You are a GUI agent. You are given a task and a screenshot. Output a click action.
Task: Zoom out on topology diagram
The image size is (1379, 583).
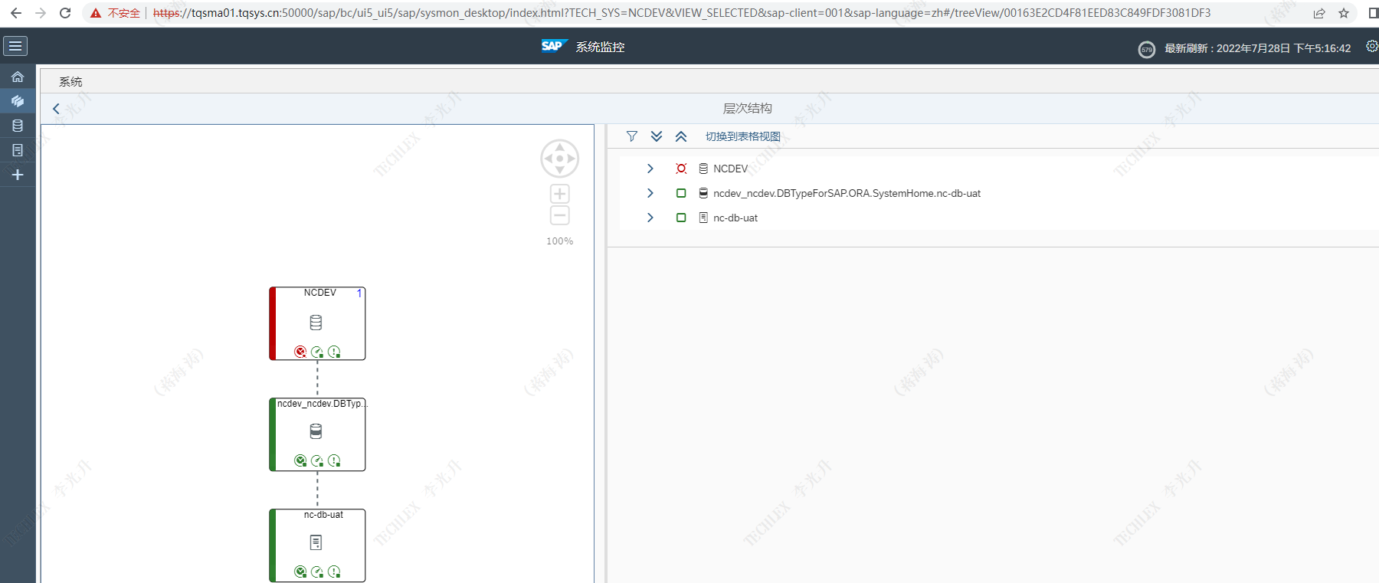click(x=560, y=215)
